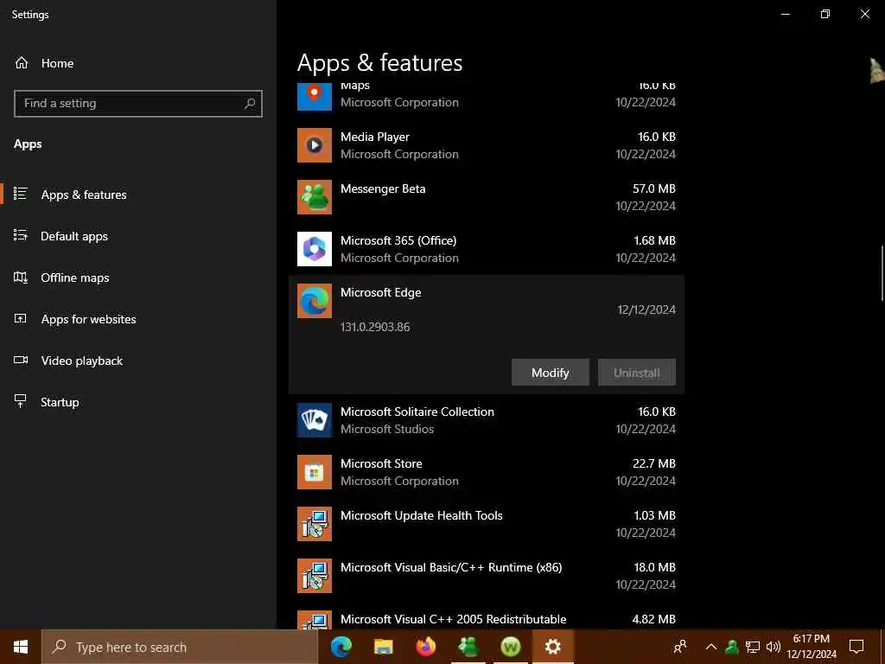Image resolution: width=885 pixels, height=664 pixels.
Task: Click the Microsoft Update Health Tools icon
Action: click(315, 524)
